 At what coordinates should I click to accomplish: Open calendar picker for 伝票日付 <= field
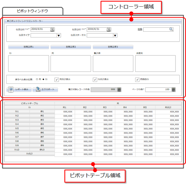(x=109, y=29)
